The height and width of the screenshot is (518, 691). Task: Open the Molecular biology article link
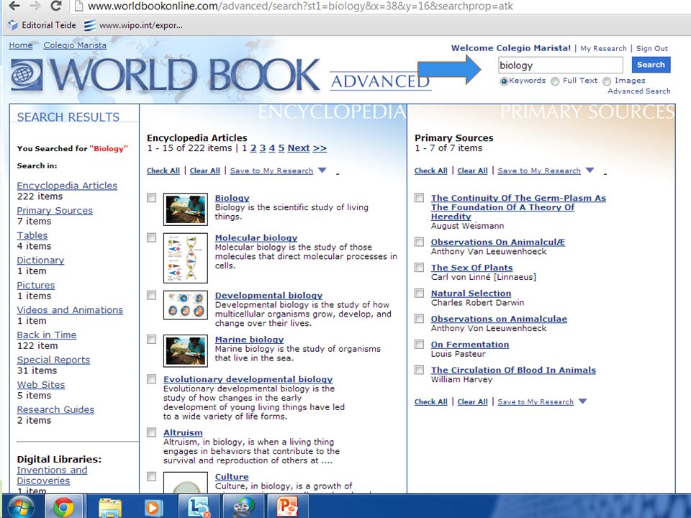point(256,238)
